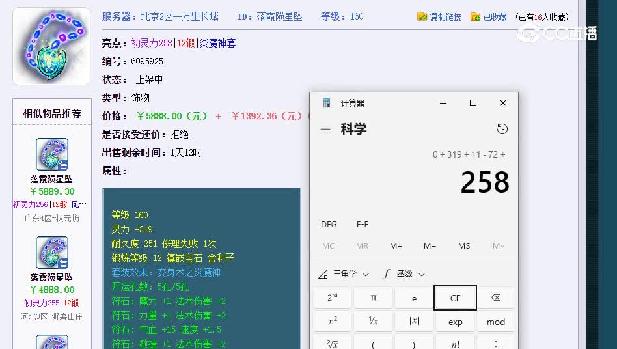The image size is (617, 349).
Task: Click the right parenthesis key
Action: pyautogui.click(x=414, y=343)
